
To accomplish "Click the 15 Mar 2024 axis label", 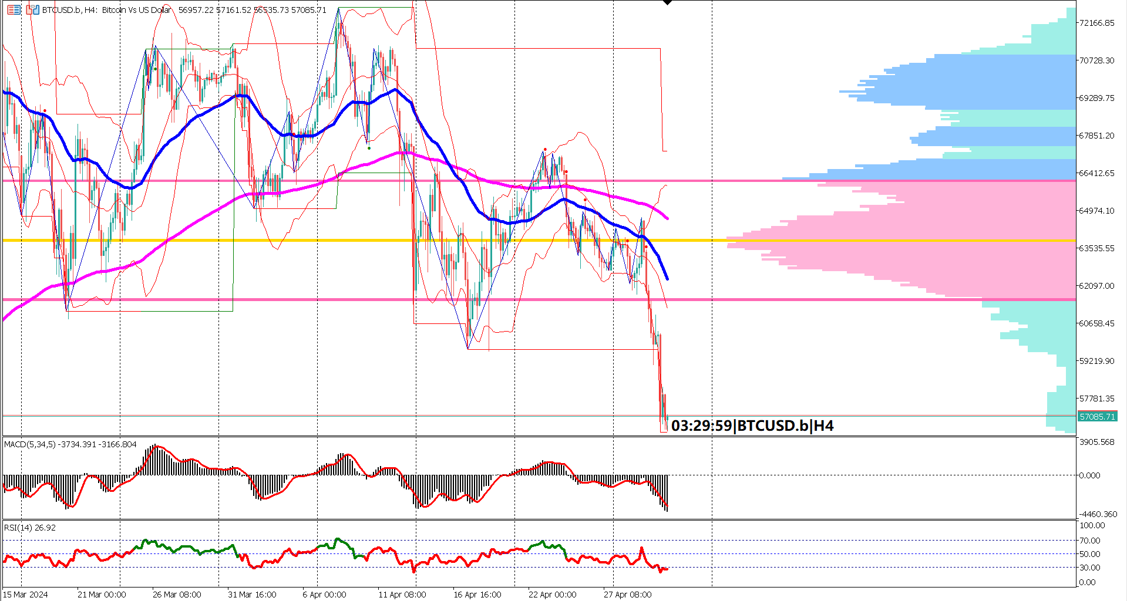I will pyautogui.click(x=25, y=593).
